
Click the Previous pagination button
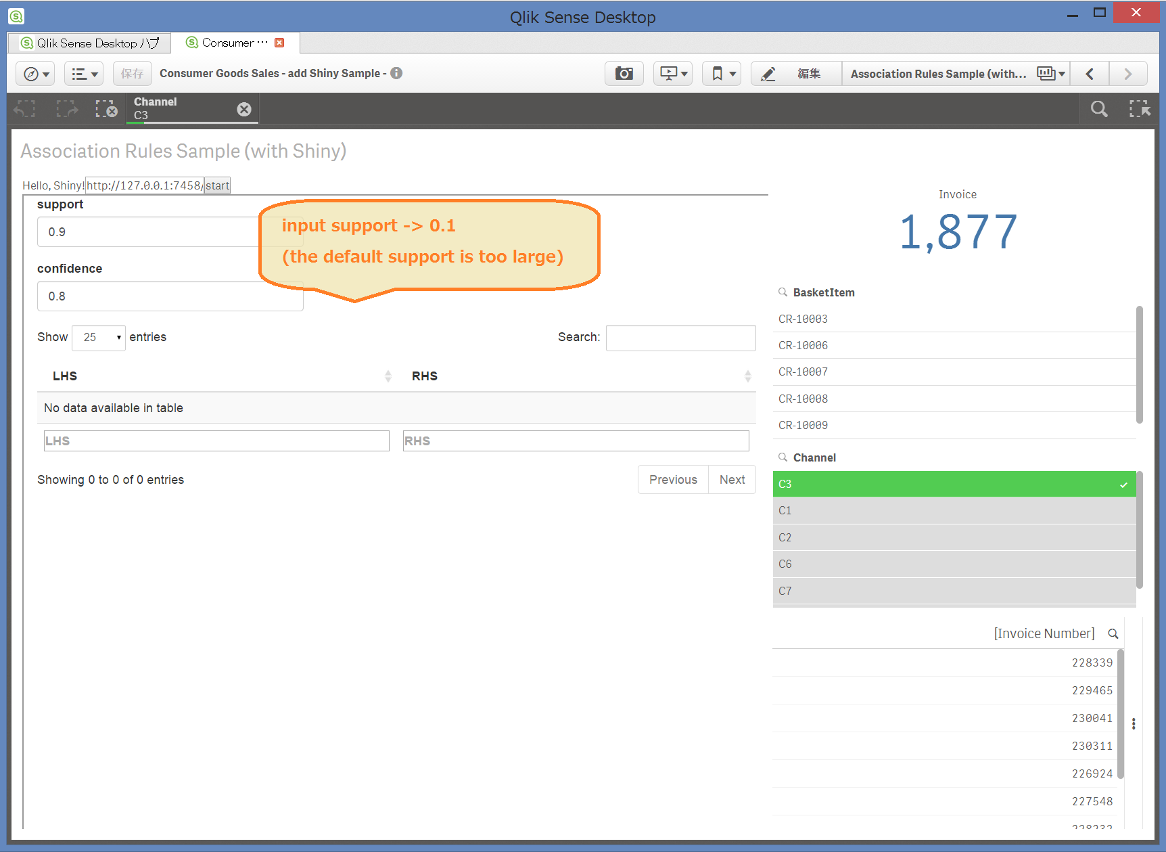pyautogui.click(x=673, y=480)
